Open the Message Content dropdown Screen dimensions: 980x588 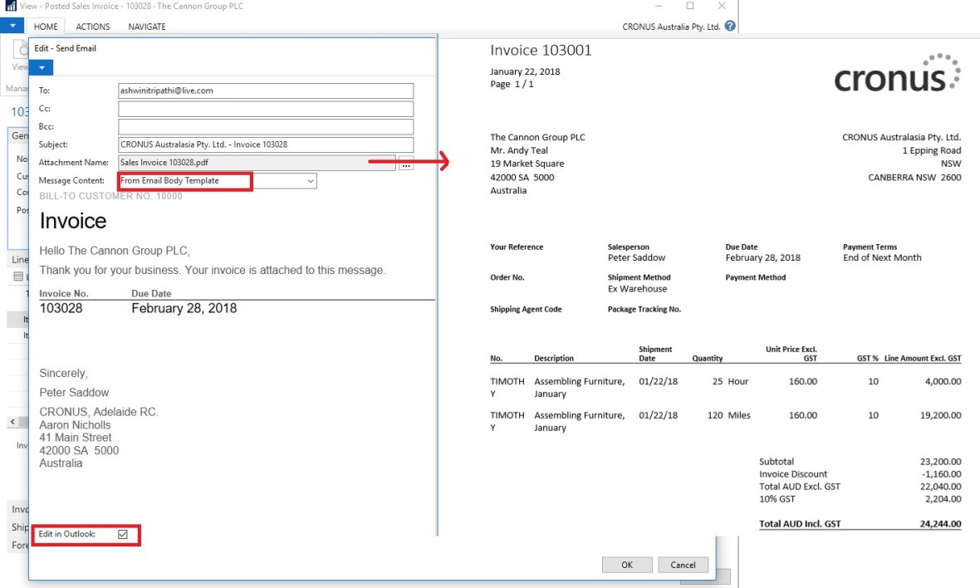pos(311,181)
